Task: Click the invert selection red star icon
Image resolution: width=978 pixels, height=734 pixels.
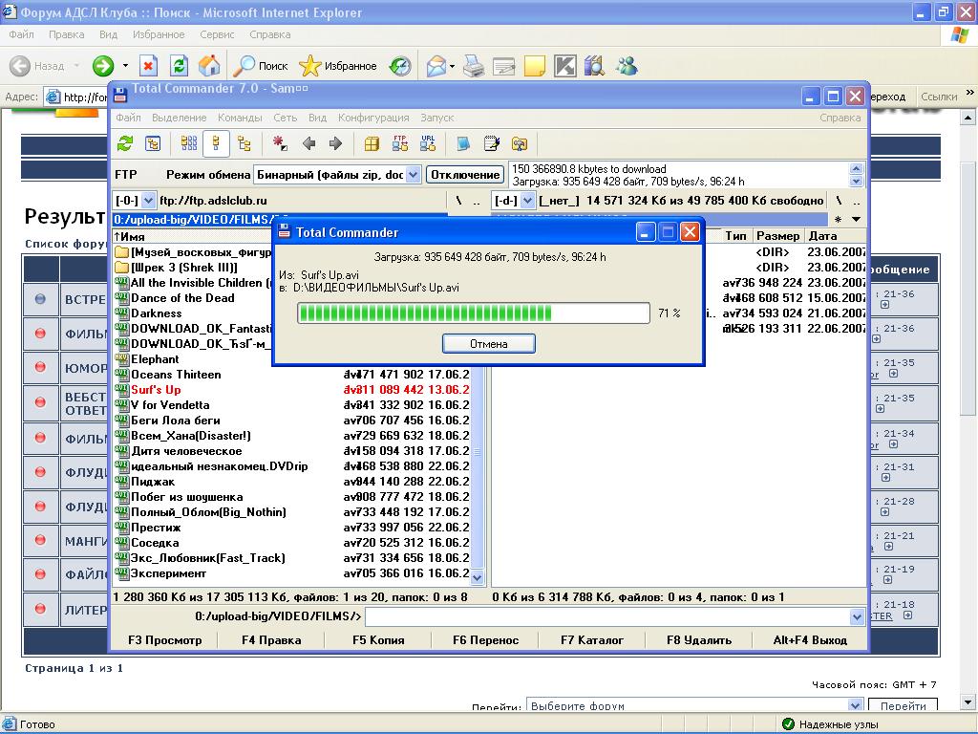Action: (x=280, y=144)
